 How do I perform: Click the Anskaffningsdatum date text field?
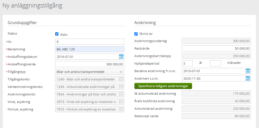point(87,57)
